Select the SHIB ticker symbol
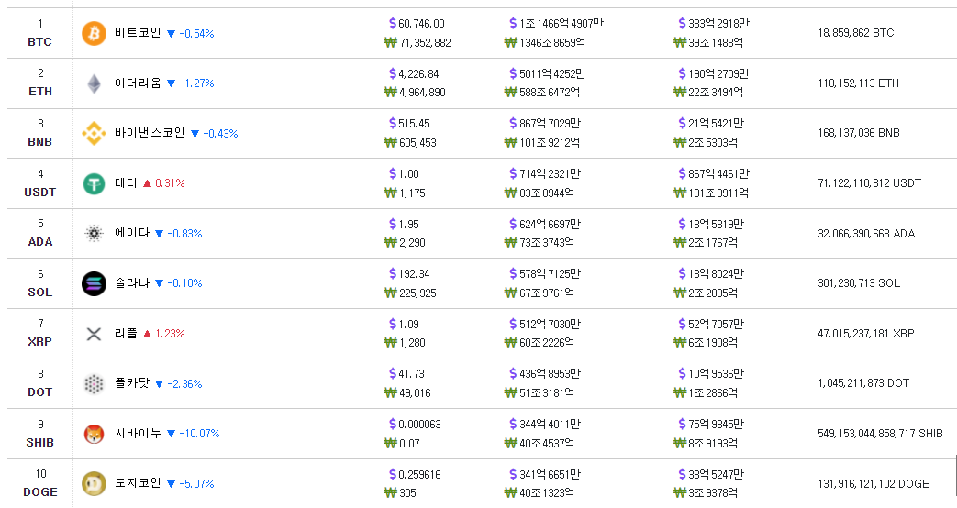Viewport: 957px width, 508px height. 39,443
